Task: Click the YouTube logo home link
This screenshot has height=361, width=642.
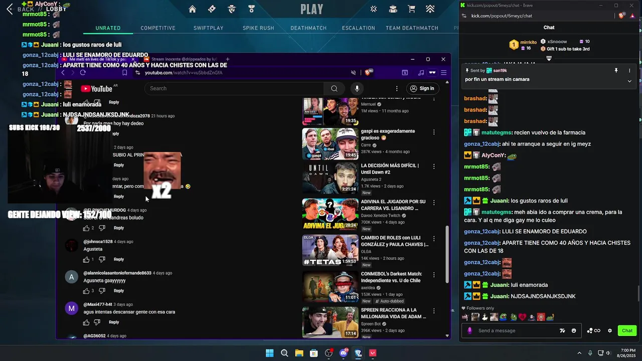Action: 96,89
